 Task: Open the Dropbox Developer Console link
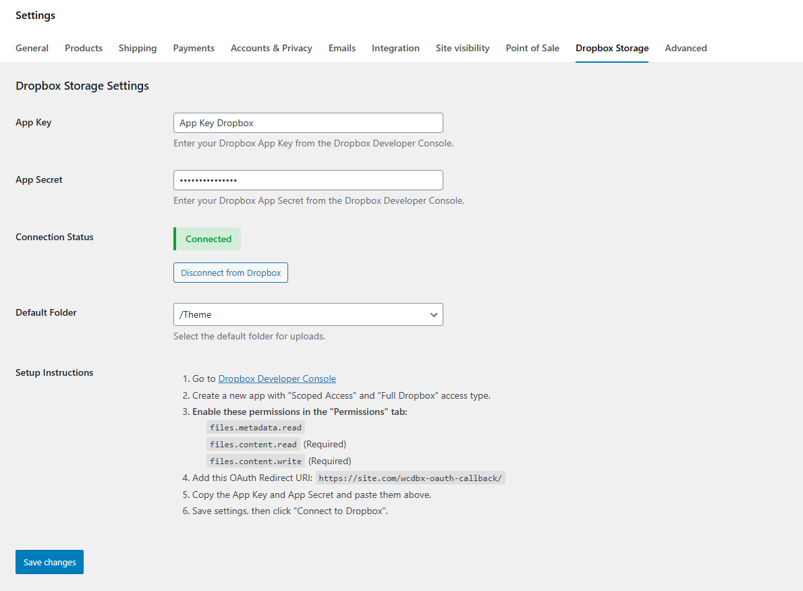click(x=277, y=379)
